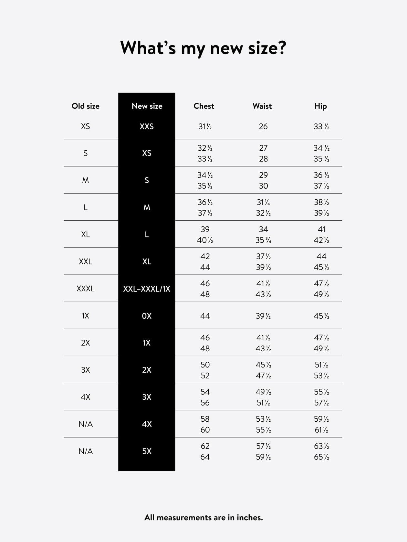The image size is (407, 542).
Task: Click XXXL in the Old size column
Action: point(86,289)
